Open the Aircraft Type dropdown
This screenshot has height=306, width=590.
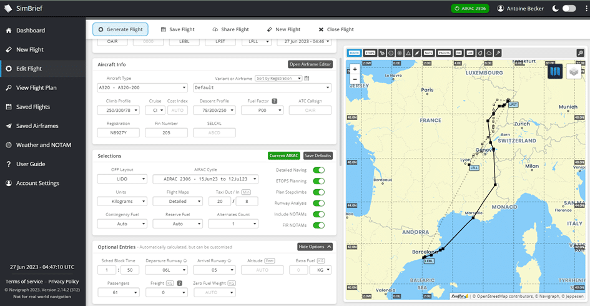pos(142,87)
